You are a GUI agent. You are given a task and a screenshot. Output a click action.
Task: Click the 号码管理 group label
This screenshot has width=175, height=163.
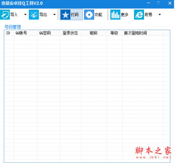(13, 27)
